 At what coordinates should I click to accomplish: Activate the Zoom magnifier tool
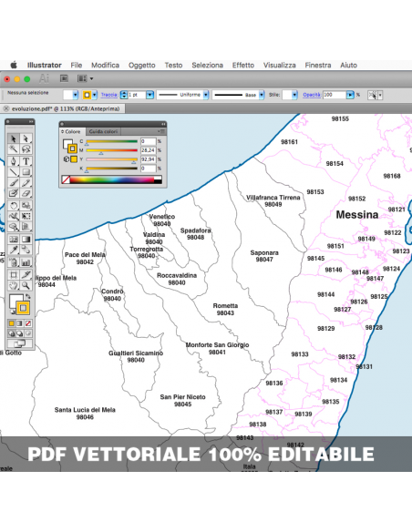click(26, 285)
